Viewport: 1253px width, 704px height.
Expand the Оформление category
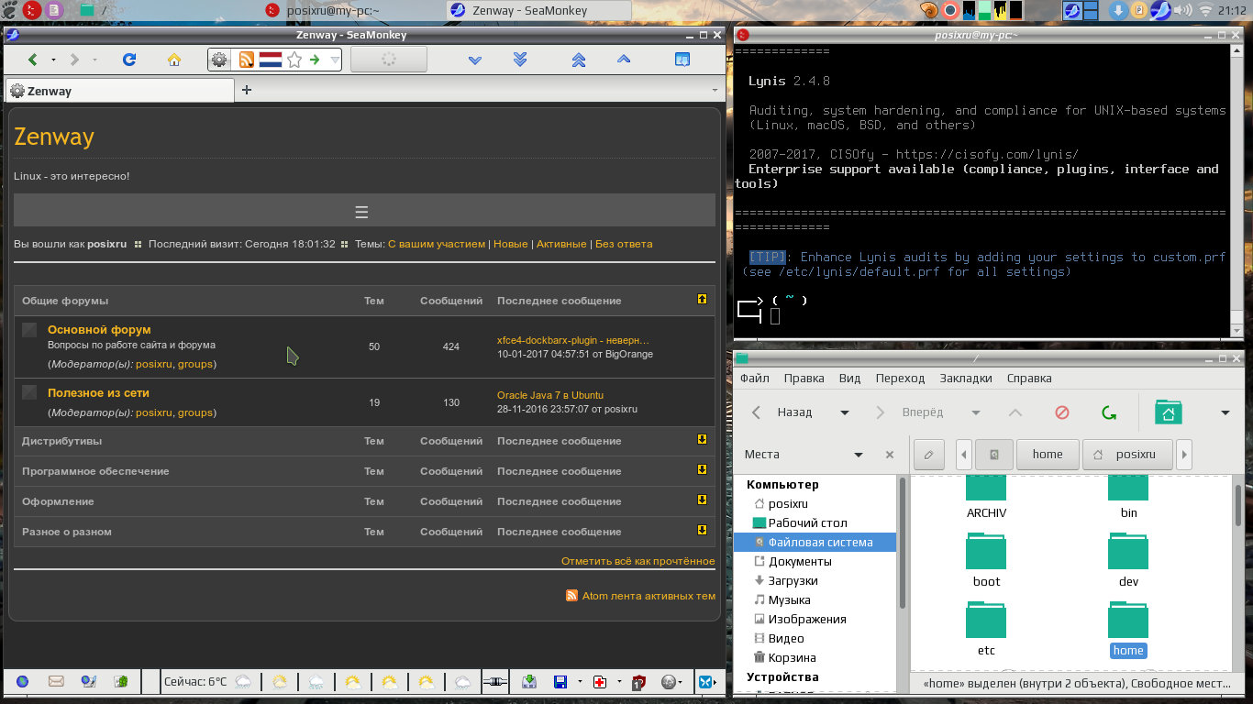(x=703, y=500)
